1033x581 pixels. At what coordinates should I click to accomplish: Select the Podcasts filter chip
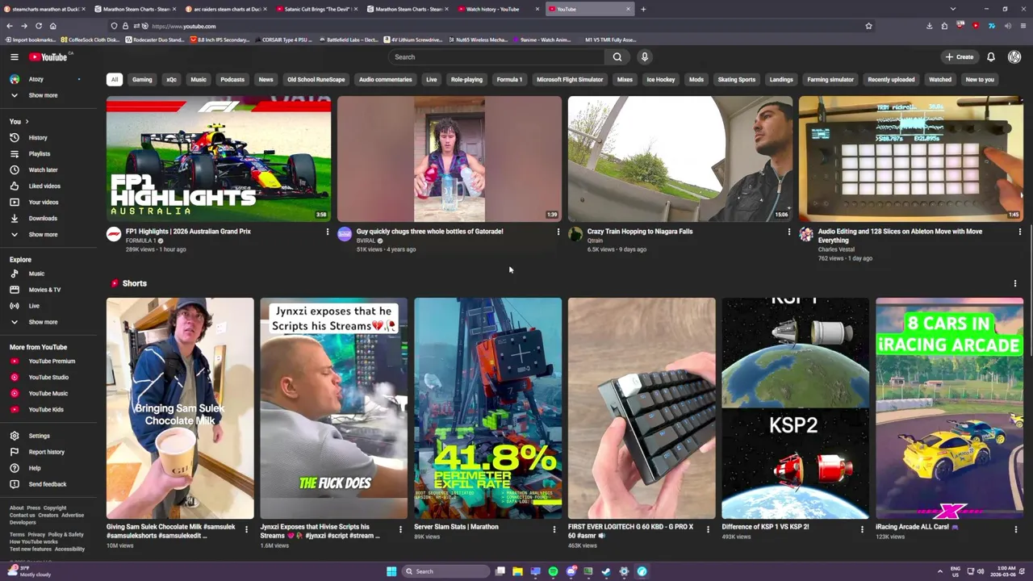pos(232,79)
